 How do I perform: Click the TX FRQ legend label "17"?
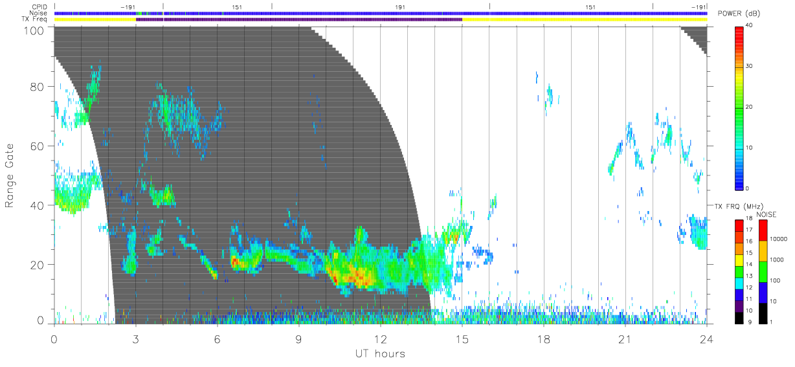748,230
